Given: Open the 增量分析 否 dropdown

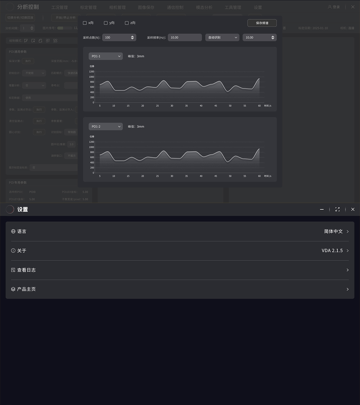Looking at the screenshot, I should [34, 85].
